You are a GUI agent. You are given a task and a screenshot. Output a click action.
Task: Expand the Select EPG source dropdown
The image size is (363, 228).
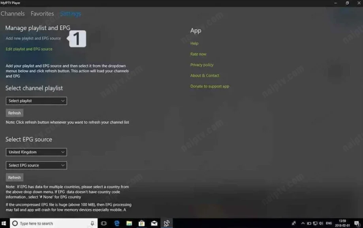[36, 165]
